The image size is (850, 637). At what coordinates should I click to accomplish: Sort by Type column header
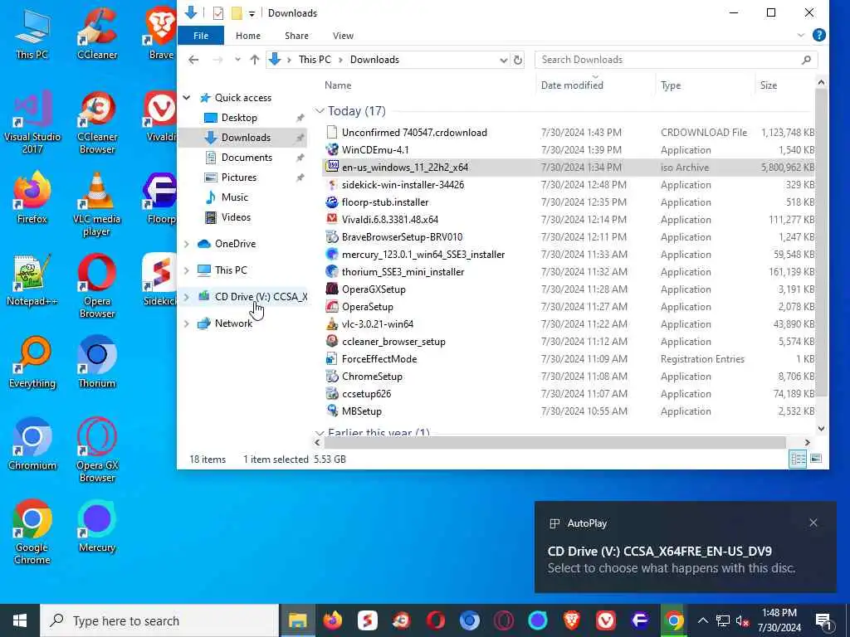click(x=671, y=85)
